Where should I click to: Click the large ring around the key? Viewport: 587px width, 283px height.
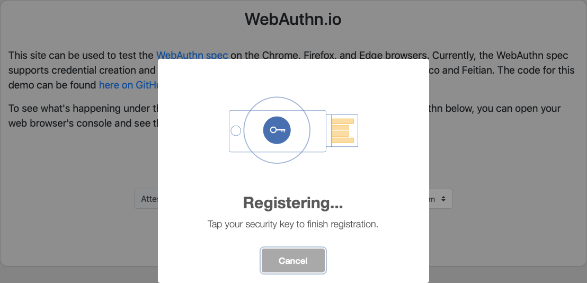(277, 130)
